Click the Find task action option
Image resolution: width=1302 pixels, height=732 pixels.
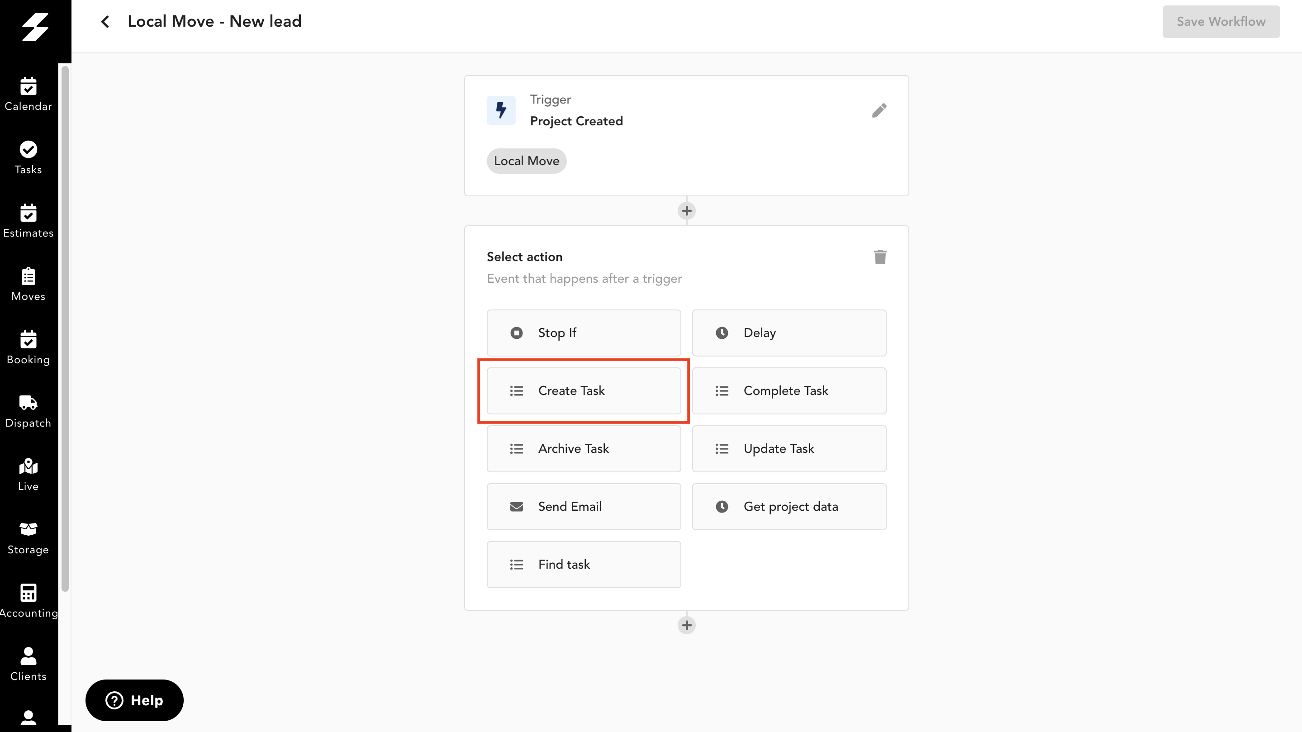[583, 564]
